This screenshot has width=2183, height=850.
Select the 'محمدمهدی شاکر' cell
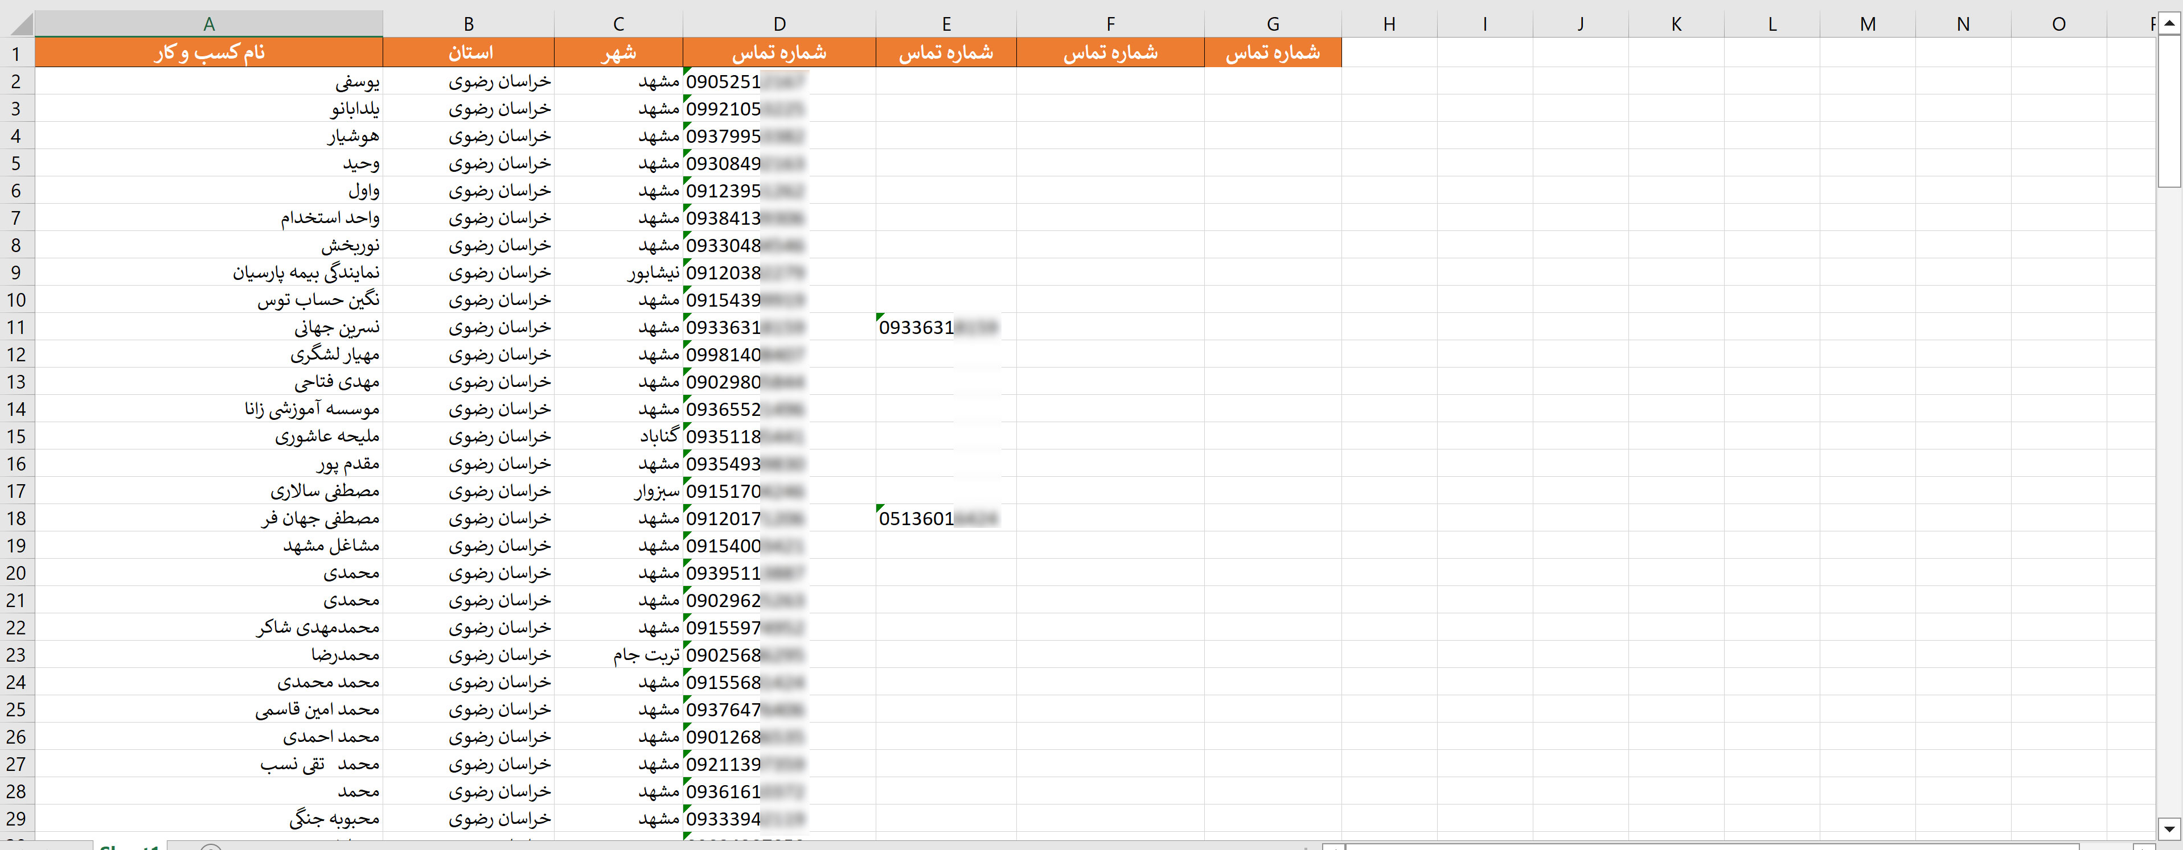pos(208,628)
